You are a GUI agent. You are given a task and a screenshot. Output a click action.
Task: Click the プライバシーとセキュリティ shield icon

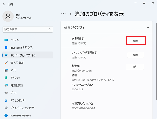(6, 108)
